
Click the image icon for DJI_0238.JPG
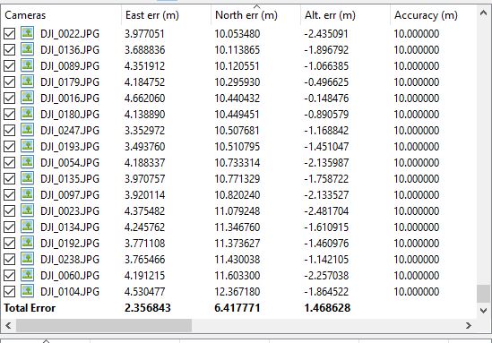27,259
